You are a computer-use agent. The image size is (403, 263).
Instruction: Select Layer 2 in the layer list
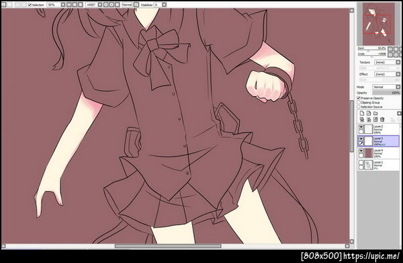point(378,129)
